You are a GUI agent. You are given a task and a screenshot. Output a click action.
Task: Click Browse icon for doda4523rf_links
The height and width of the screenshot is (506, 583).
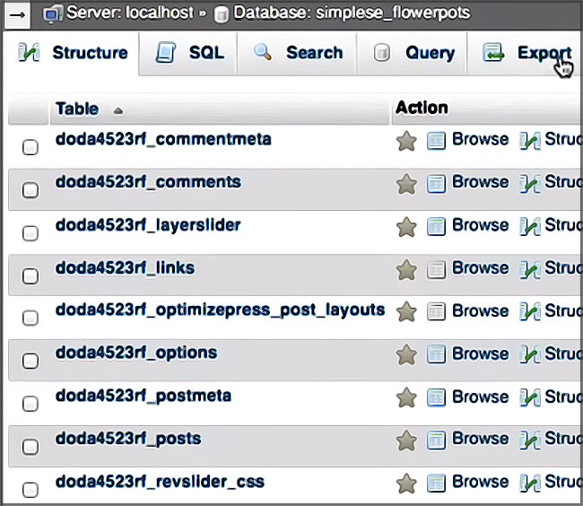pos(436,270)
